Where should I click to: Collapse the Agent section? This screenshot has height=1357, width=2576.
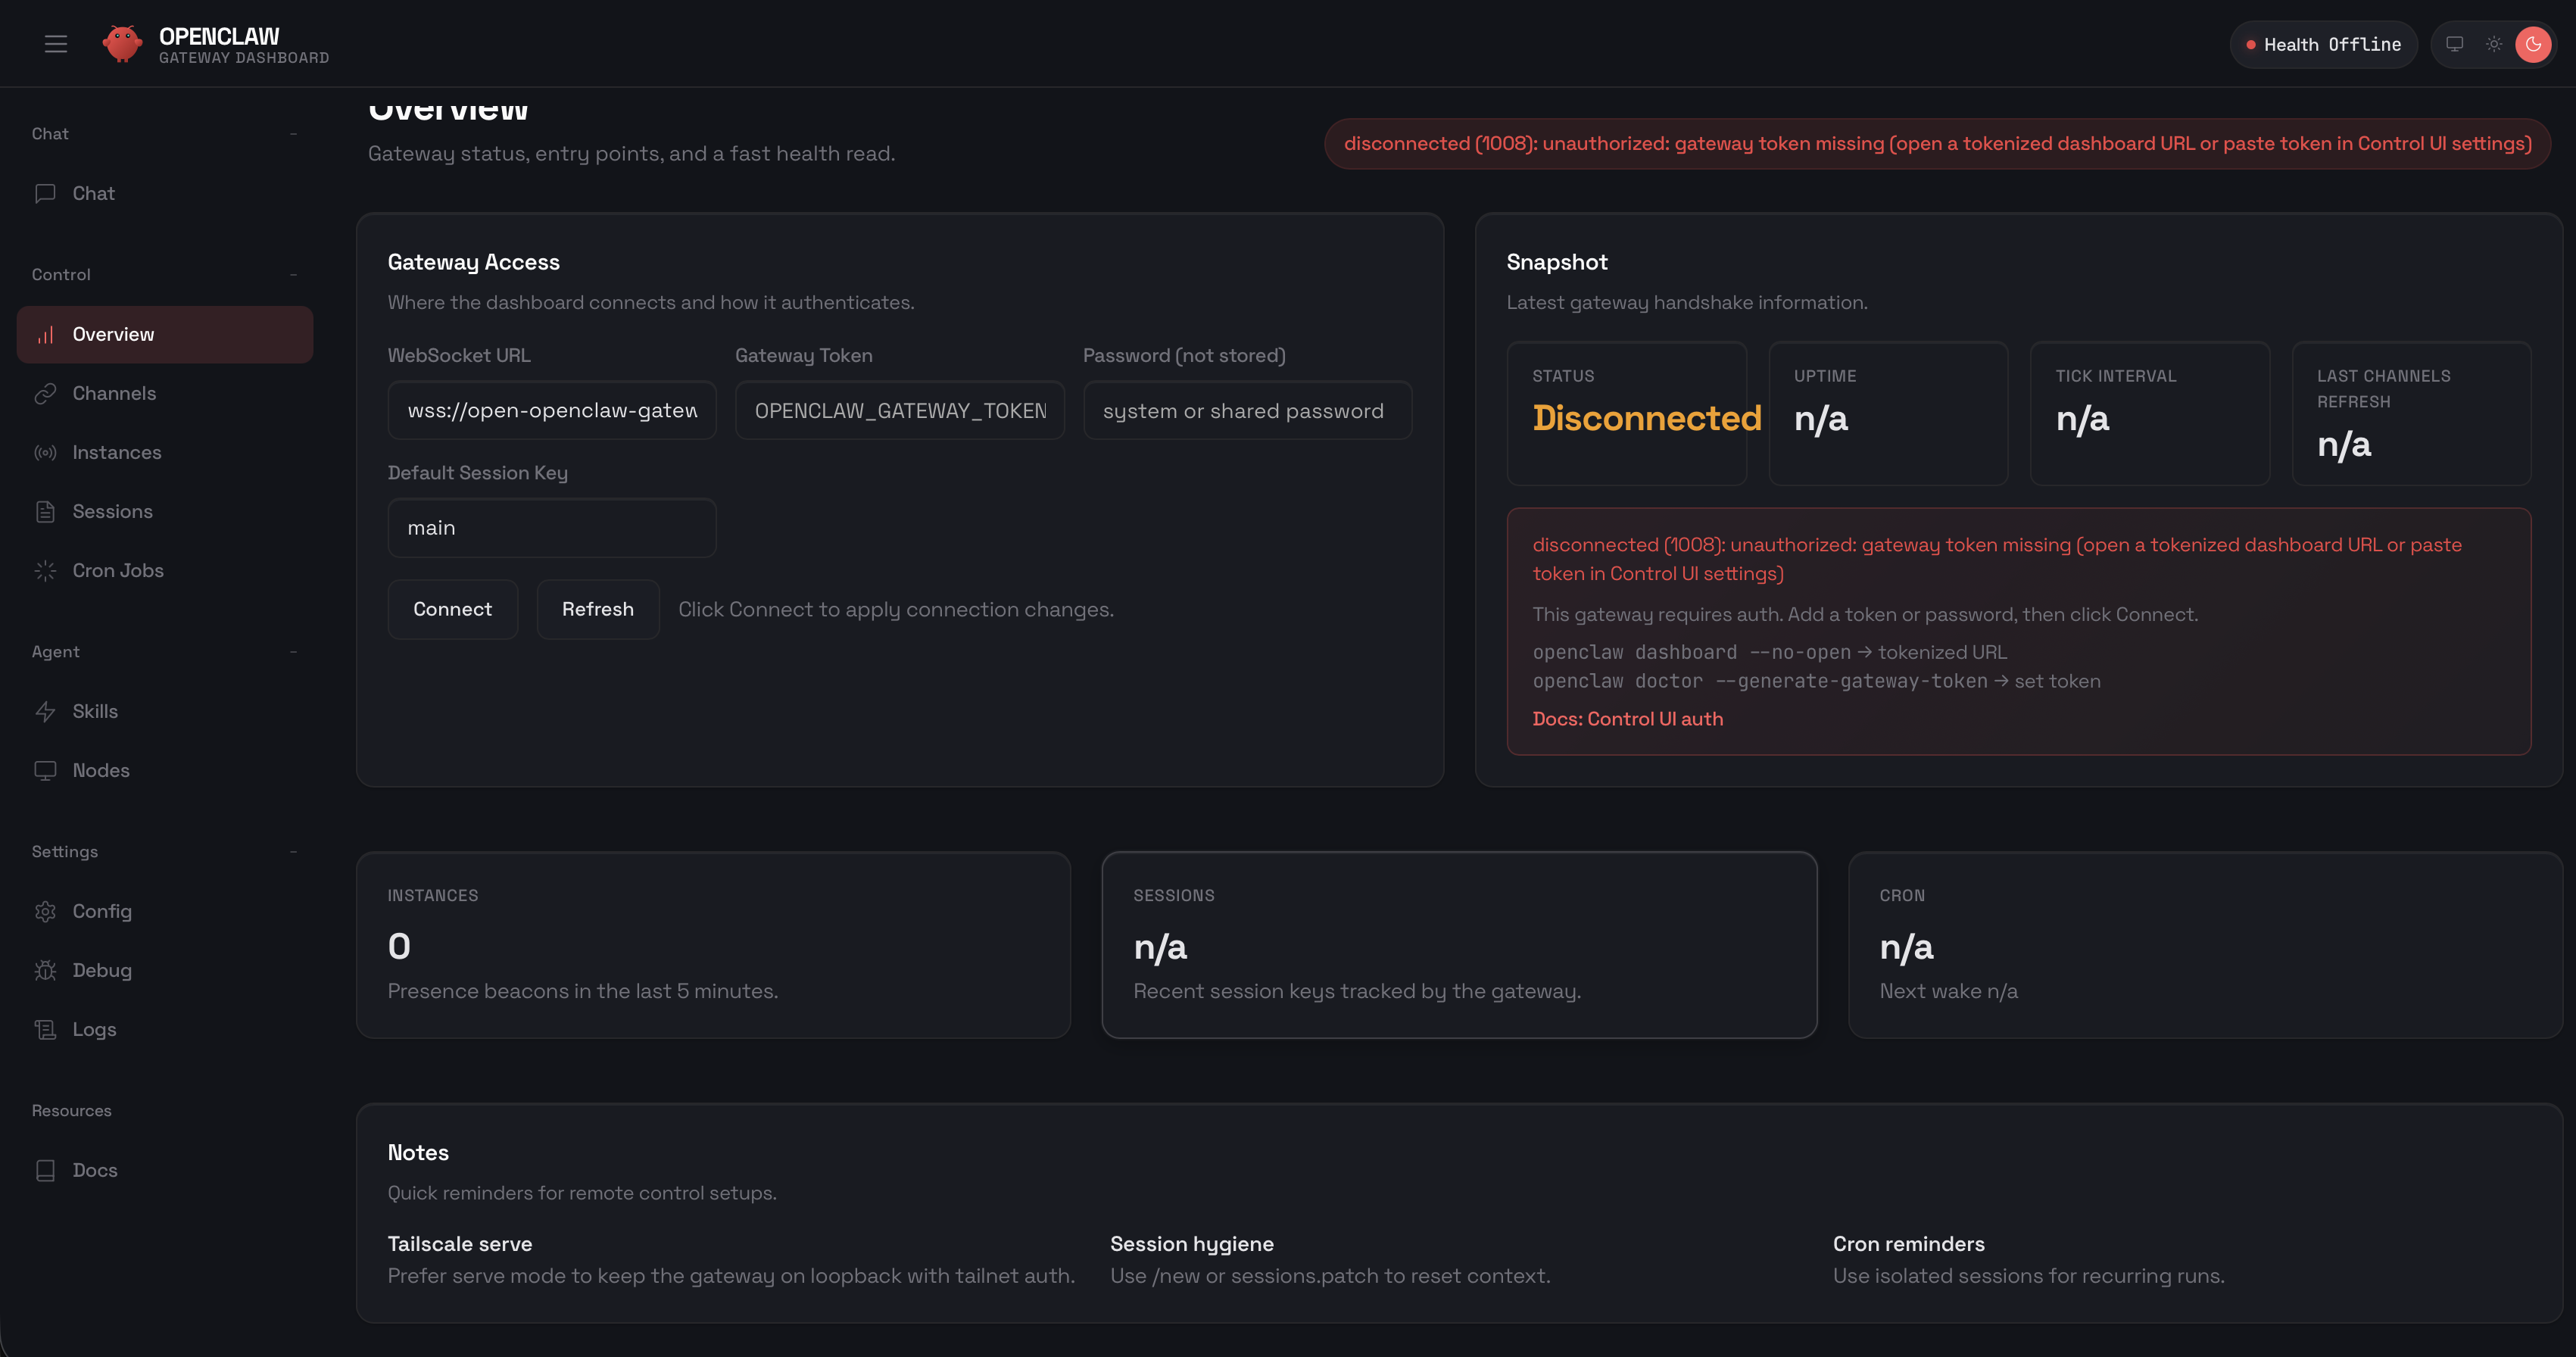[293, 651]
